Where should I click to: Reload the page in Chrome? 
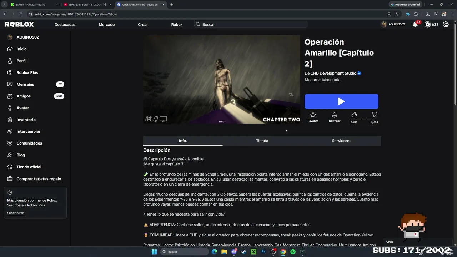click(21, 14)
